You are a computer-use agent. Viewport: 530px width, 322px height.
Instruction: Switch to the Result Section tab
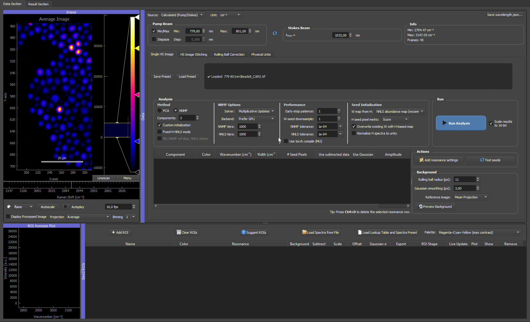click(x=38, y=4)
